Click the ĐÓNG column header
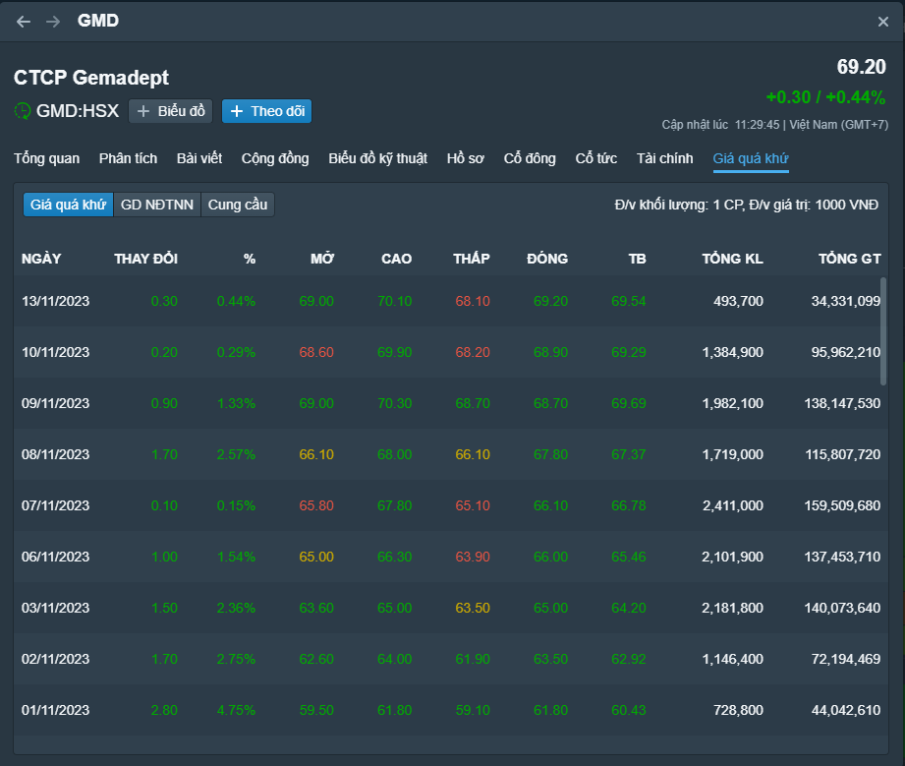The height and width of the screenshot is (766, 905). [547, 259]
